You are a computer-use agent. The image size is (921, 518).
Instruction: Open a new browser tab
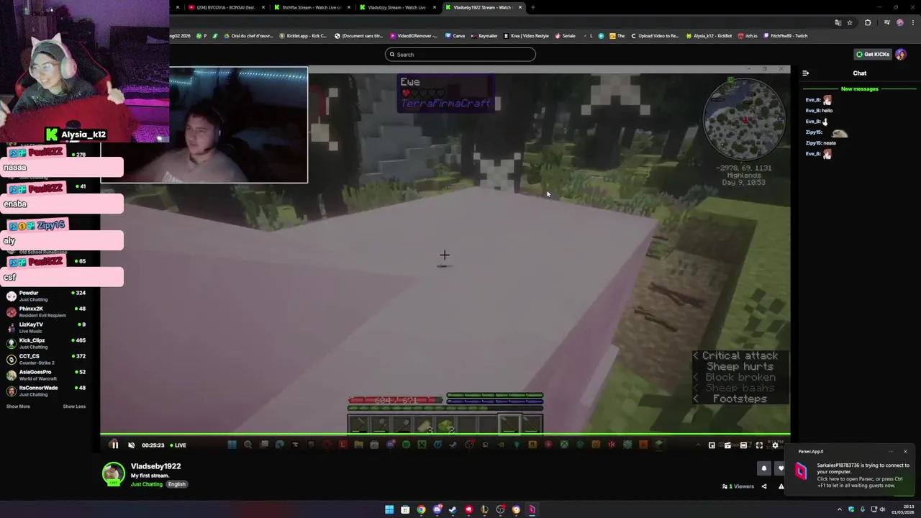tap(532, 7)
